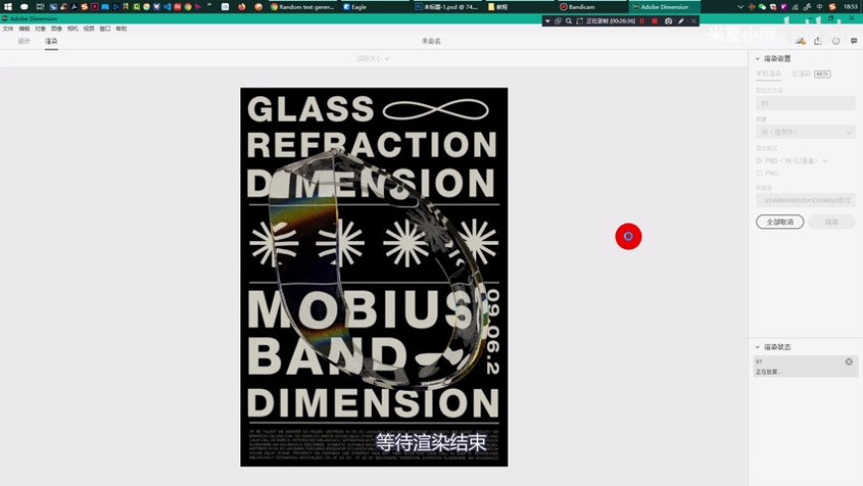863x486 pixels.
Task: Toggle the PSD export format checkbox
Action: pyautogui.click(x=759, y=161)
